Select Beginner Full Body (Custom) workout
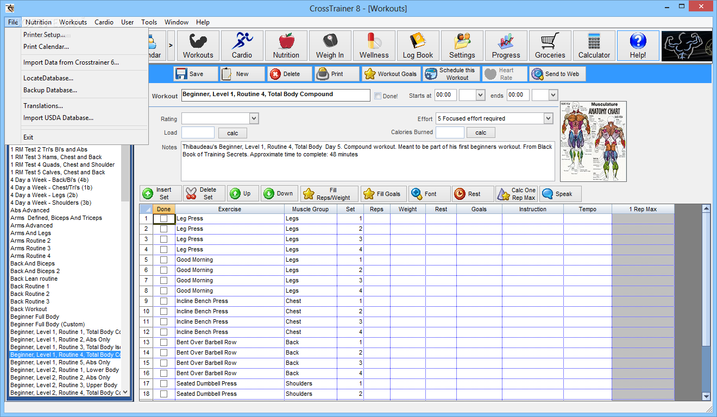 [48, 324]
